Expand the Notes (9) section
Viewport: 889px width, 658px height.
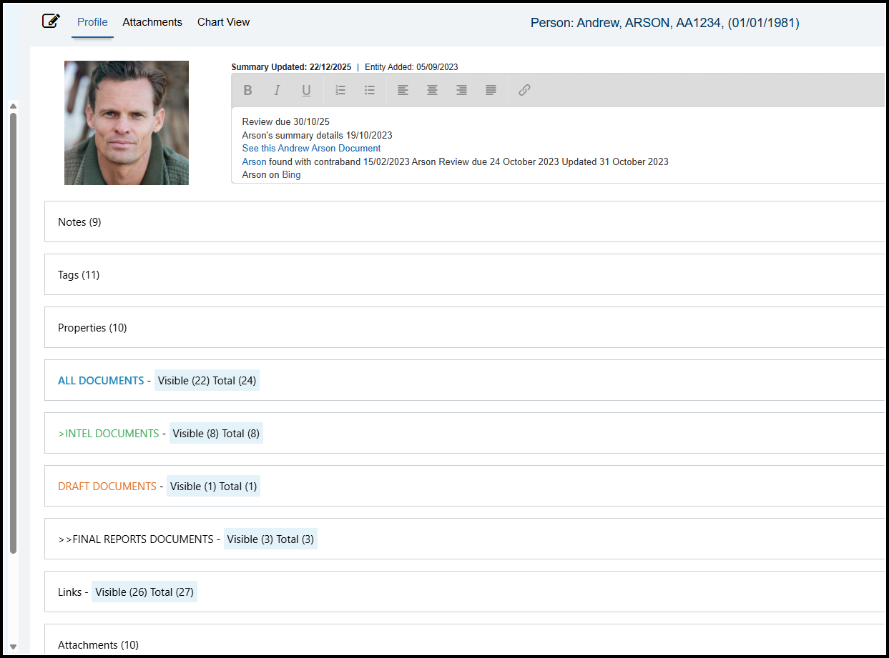tap(79, 222)
